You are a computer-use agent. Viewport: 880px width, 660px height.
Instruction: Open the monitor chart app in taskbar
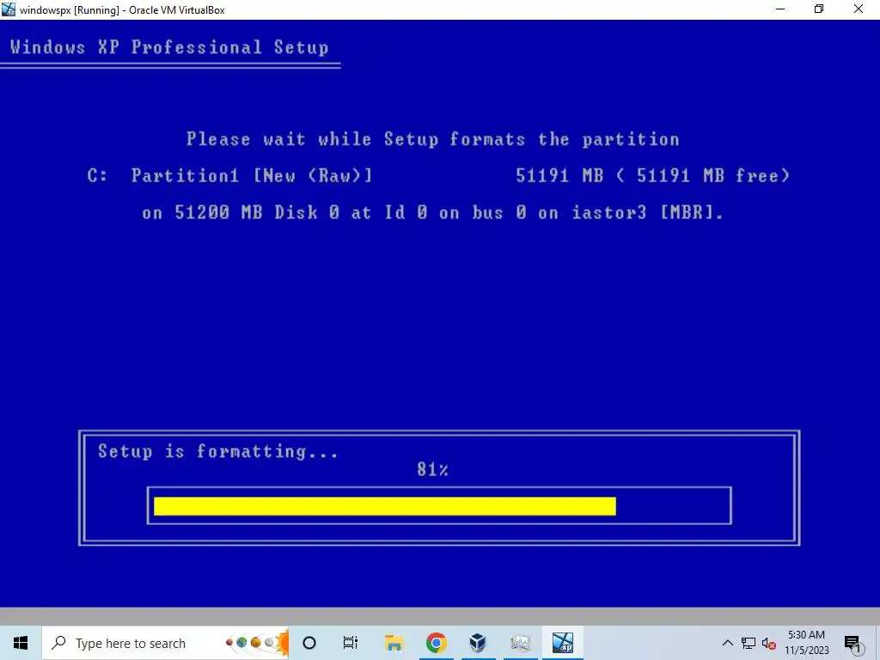(x=520, y=643)
